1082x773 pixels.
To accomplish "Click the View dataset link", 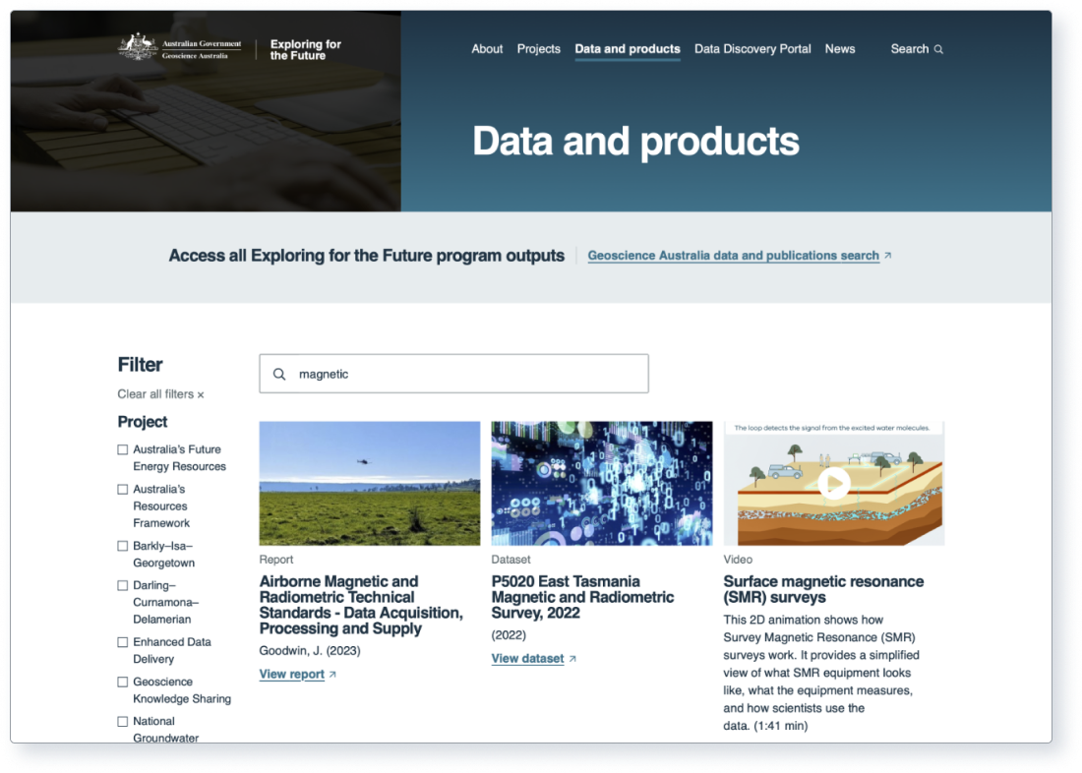I will (526, 658).
